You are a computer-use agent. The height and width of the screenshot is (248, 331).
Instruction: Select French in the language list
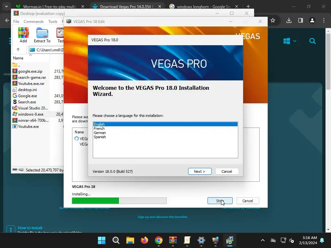click(x=165, y=129)
